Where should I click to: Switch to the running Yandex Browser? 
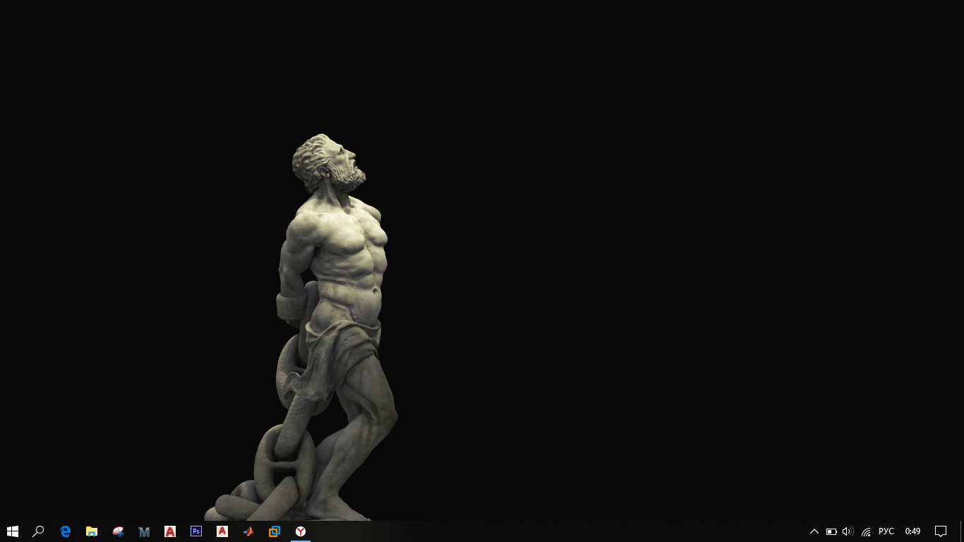[301, 531]
